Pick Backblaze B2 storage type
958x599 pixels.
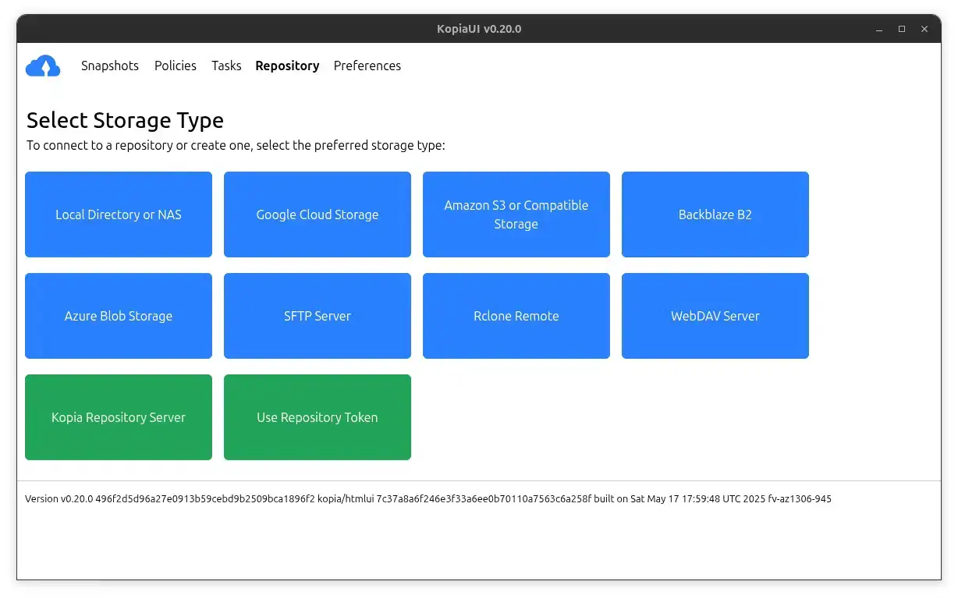715,214
